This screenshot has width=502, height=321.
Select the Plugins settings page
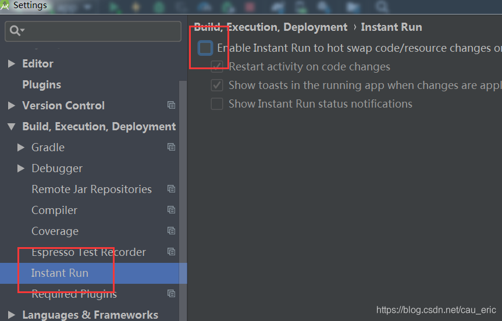click(x=42, y=85)
